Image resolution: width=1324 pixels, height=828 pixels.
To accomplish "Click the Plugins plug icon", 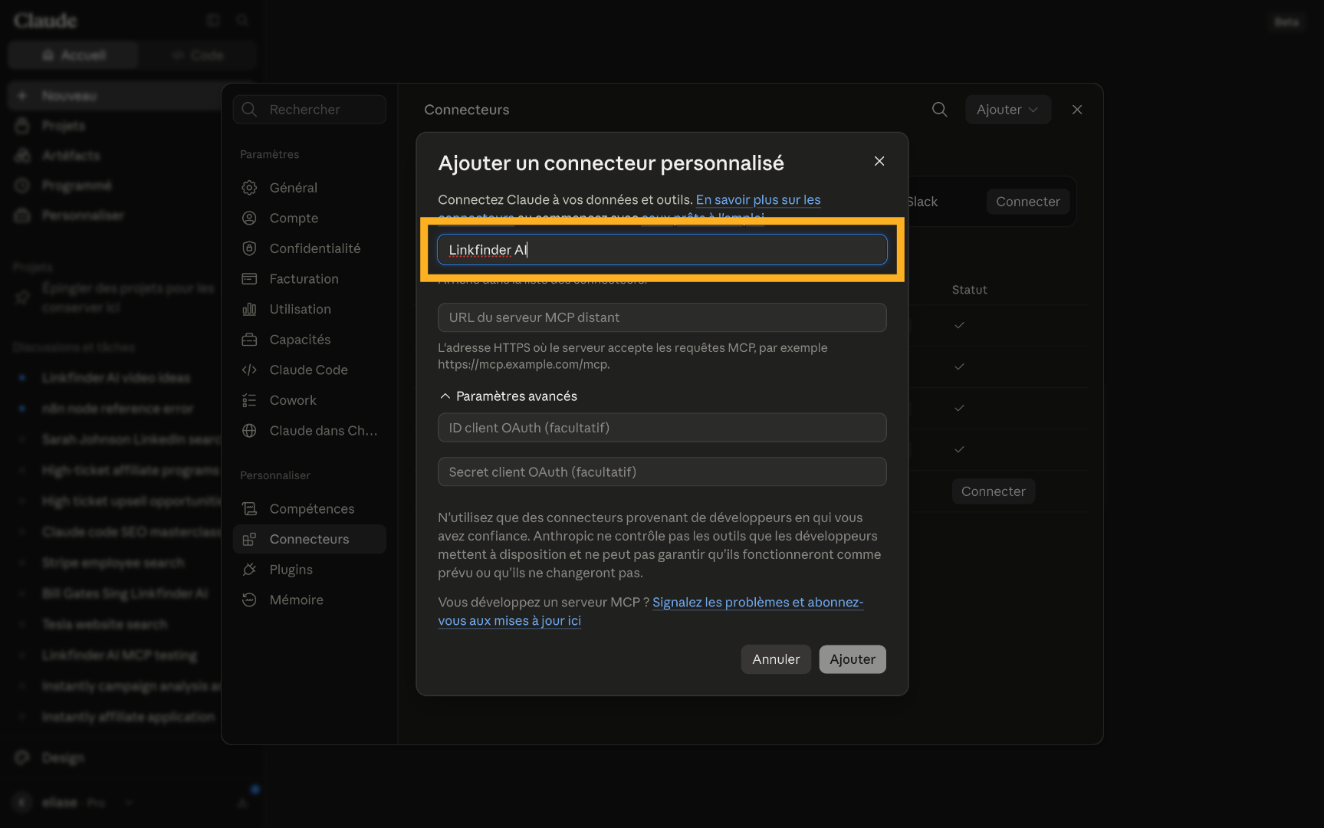I will [x=249, y=570].
